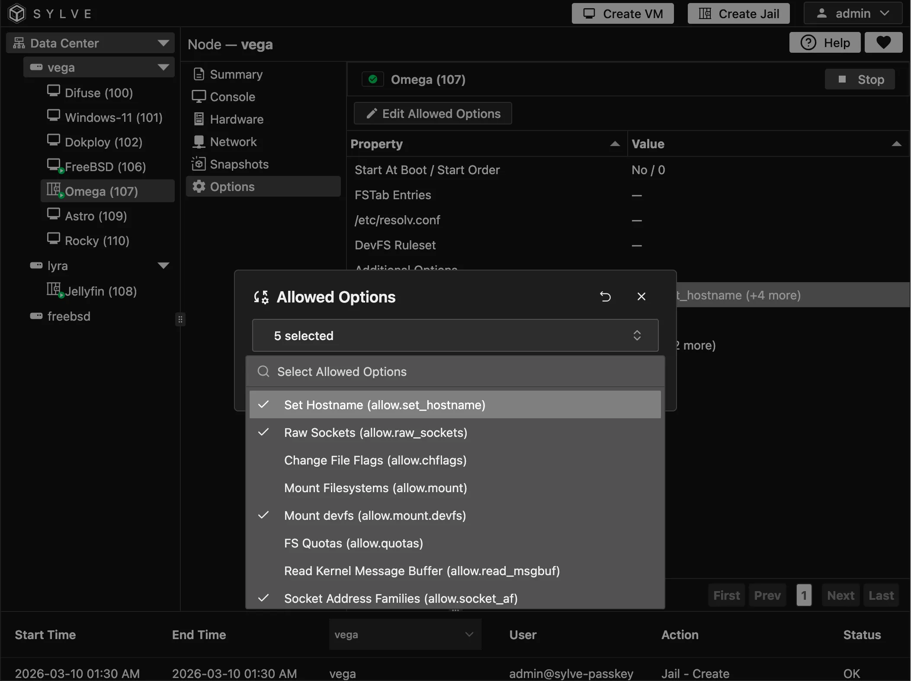Enable Change File Flags (allow.chflags) option
The width and height of the screenshot is (911, 681).
coord(375,460)
